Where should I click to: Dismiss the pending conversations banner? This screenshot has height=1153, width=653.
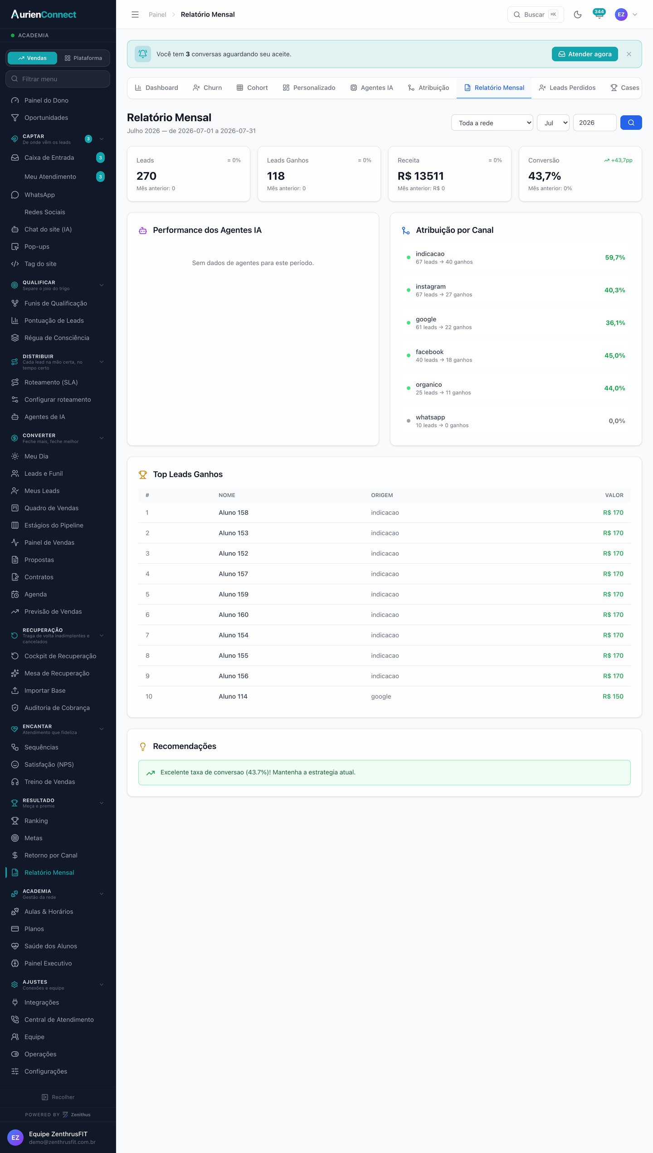629,54
